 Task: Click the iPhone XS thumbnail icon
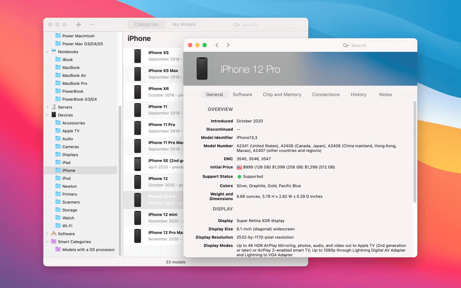138,56
